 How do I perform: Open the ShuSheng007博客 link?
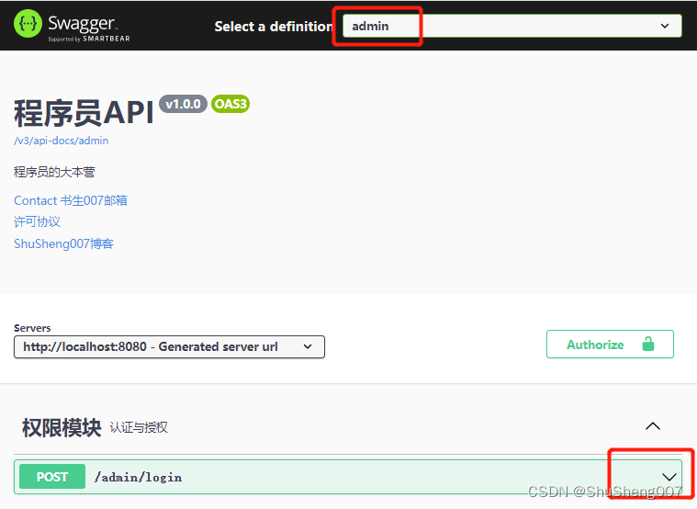coord(63,243)
